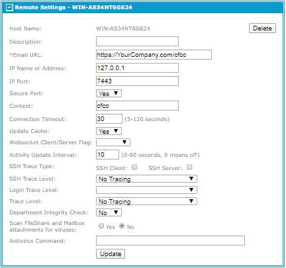Open the Trace Level dropdown
The width and height of the screenshot is (286, 268).
coord(146,201)
